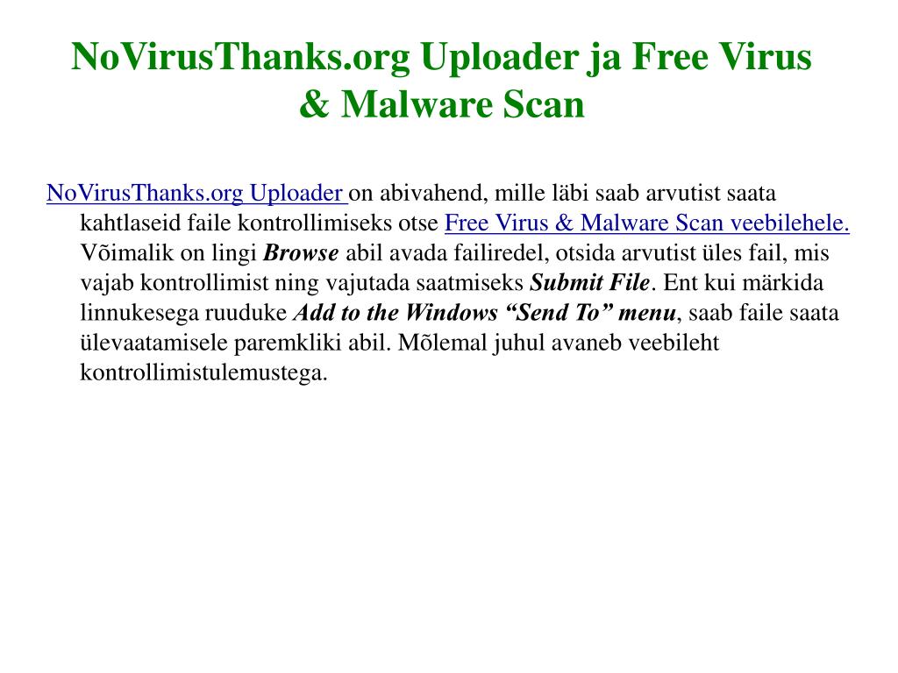Click the word kontrollimiseks in the second line
This screenshot has height=673, width=898.
coord(314,223)
